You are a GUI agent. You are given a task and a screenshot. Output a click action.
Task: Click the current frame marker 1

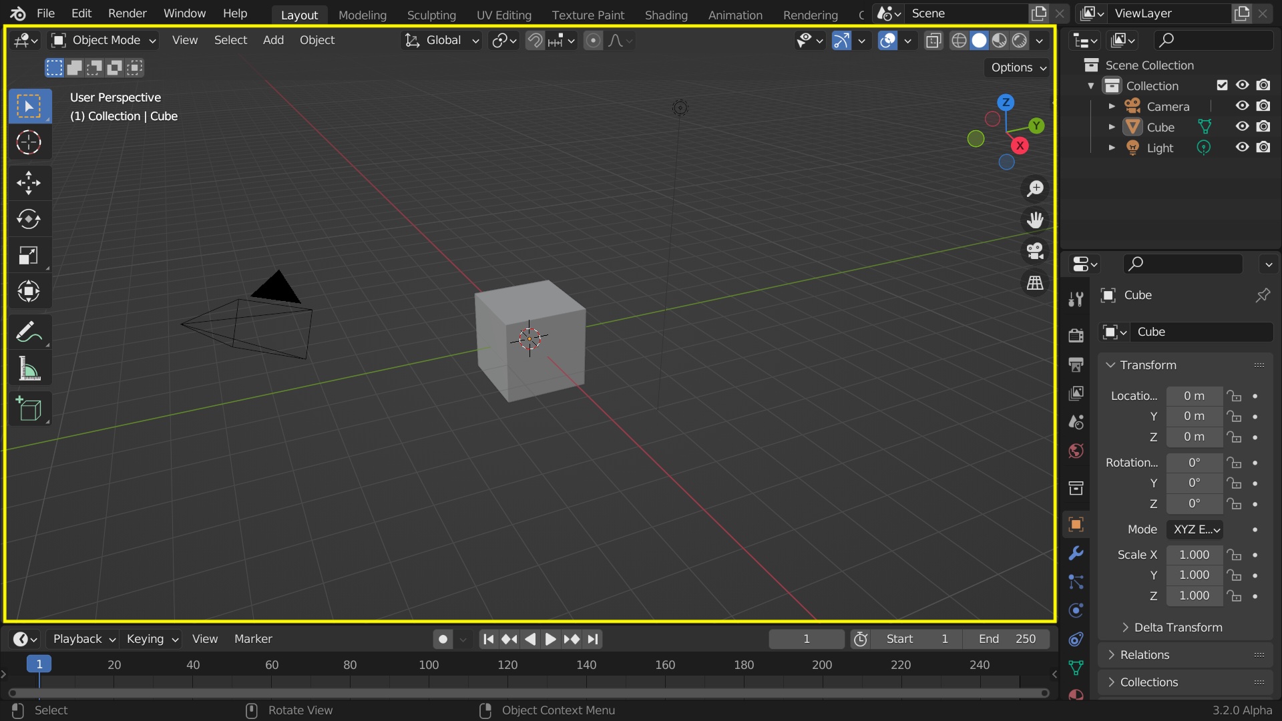[x=39, y=664]
